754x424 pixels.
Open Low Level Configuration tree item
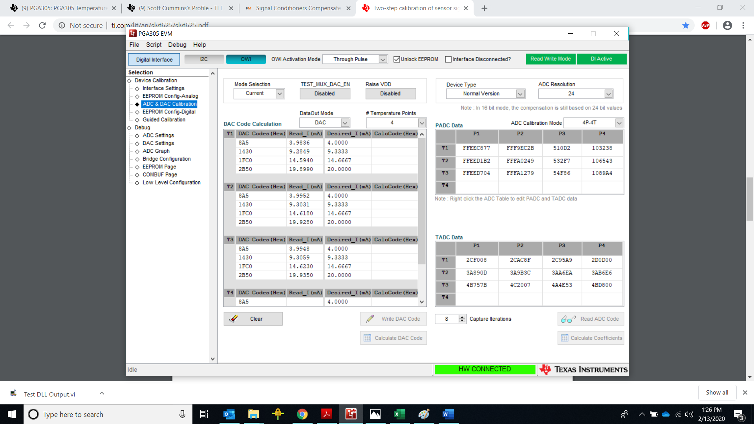[x=171, y=183]
